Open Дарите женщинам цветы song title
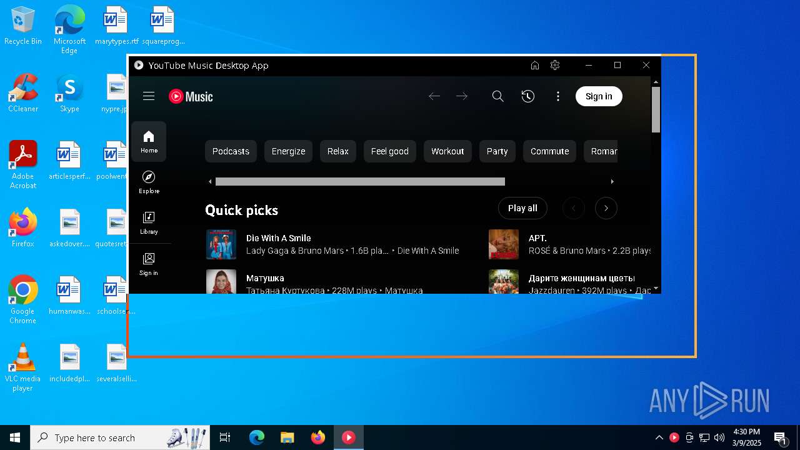 tap(582, 278)
